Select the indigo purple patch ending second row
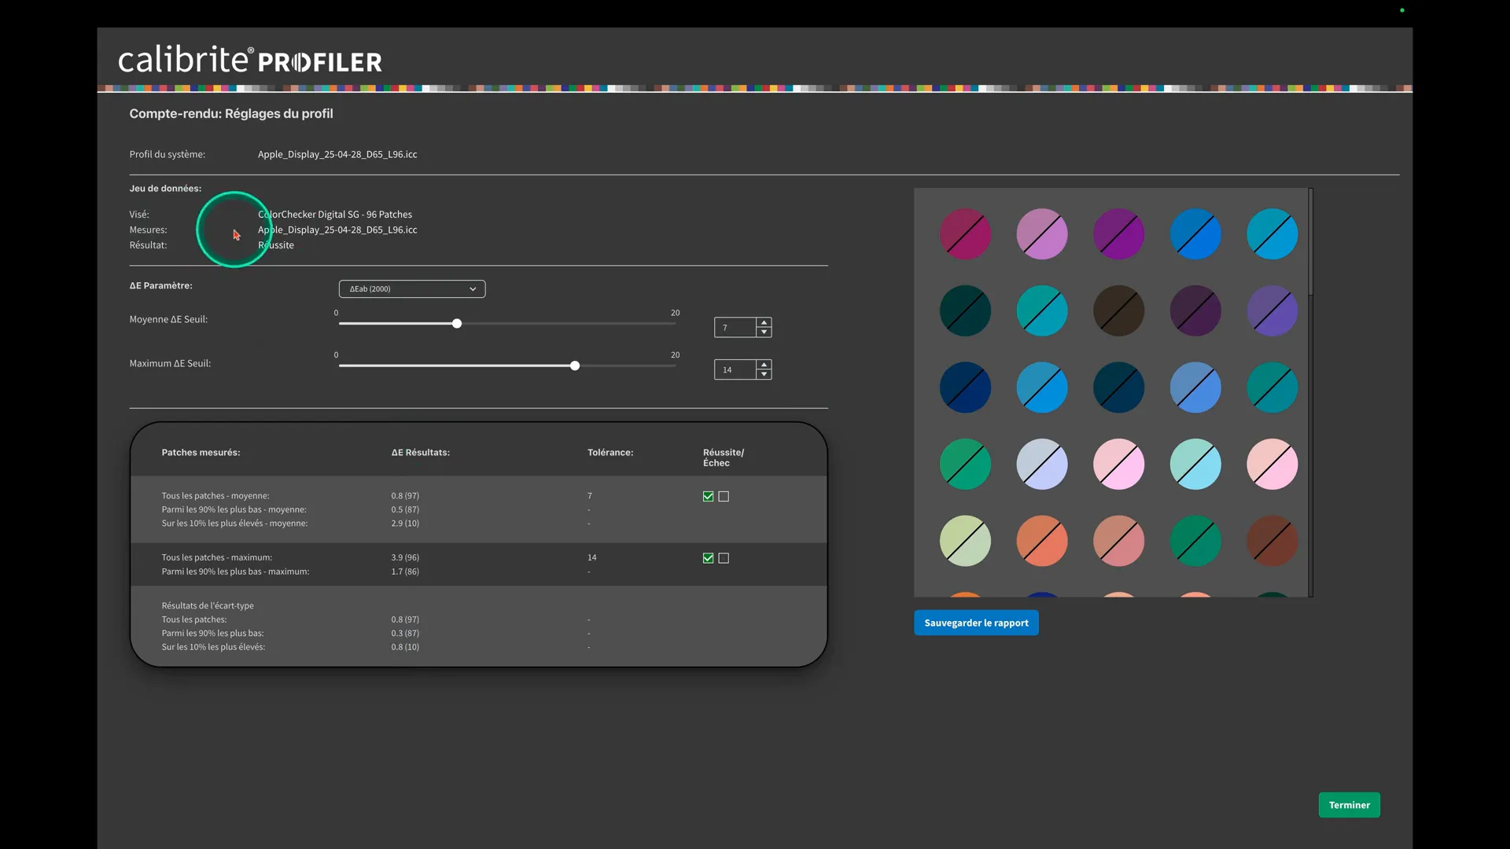This screenshot has height=849, width=1510. click(x=1272, y=311)
